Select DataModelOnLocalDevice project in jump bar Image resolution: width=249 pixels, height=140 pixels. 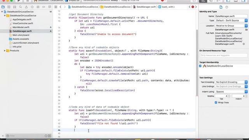83,7
